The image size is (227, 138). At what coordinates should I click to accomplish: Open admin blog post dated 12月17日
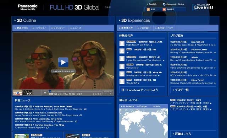[192, 60]
